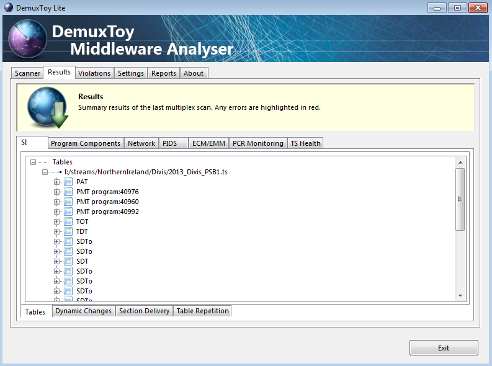Click the table icon beside PMT program:40976
This screenshot has width=492, height=366.
point(68,192)
